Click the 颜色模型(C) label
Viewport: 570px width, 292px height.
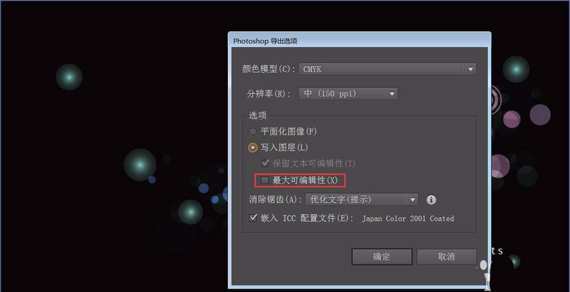click(x=268, y=69)
